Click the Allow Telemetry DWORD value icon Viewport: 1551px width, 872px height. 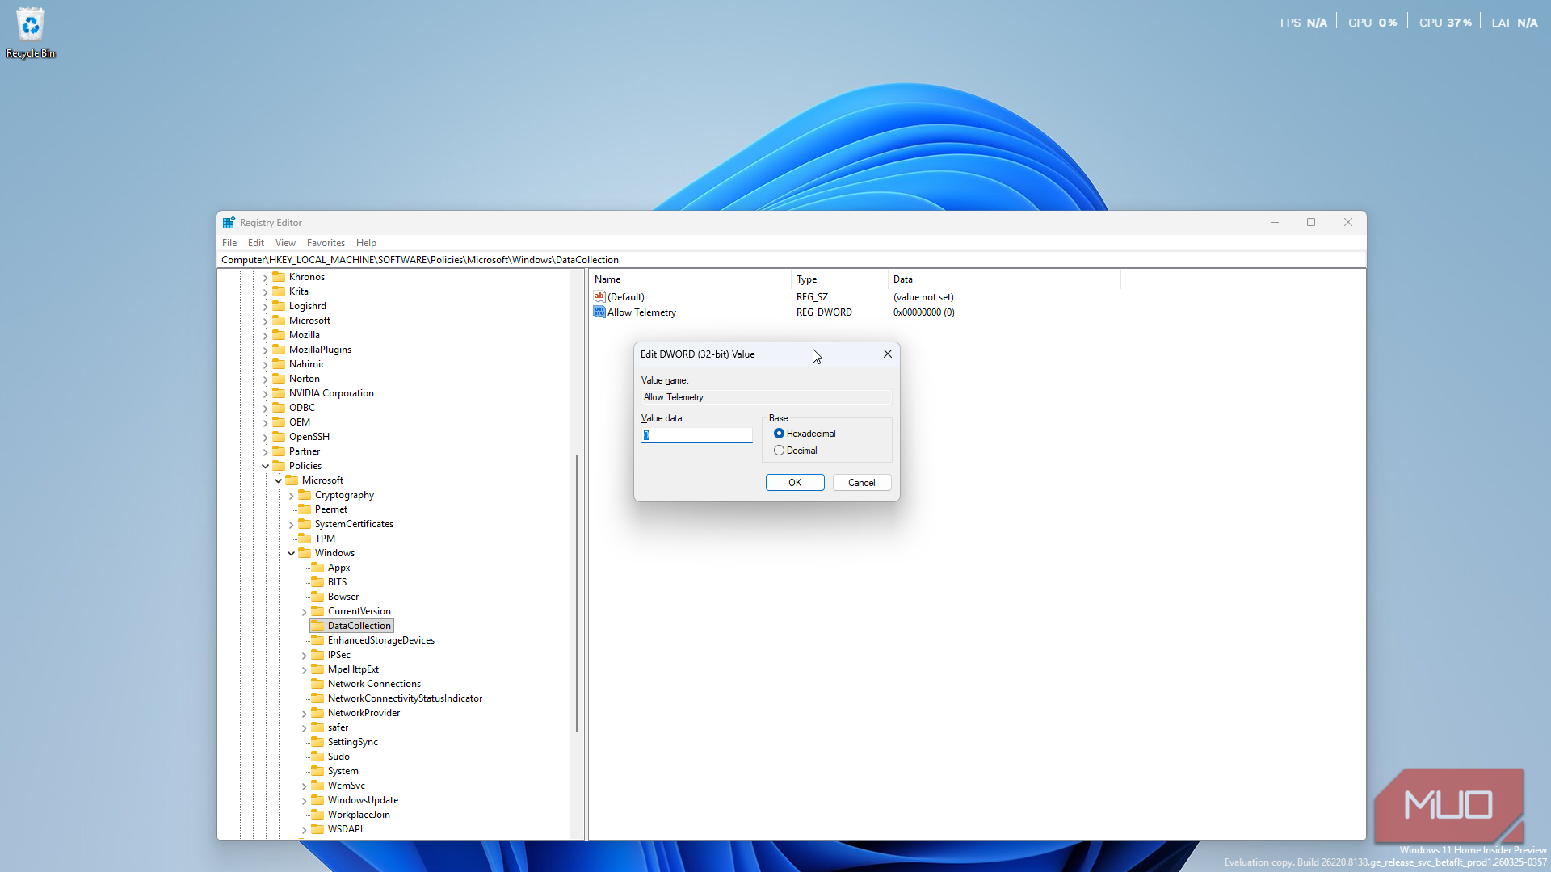coord(599,312)
